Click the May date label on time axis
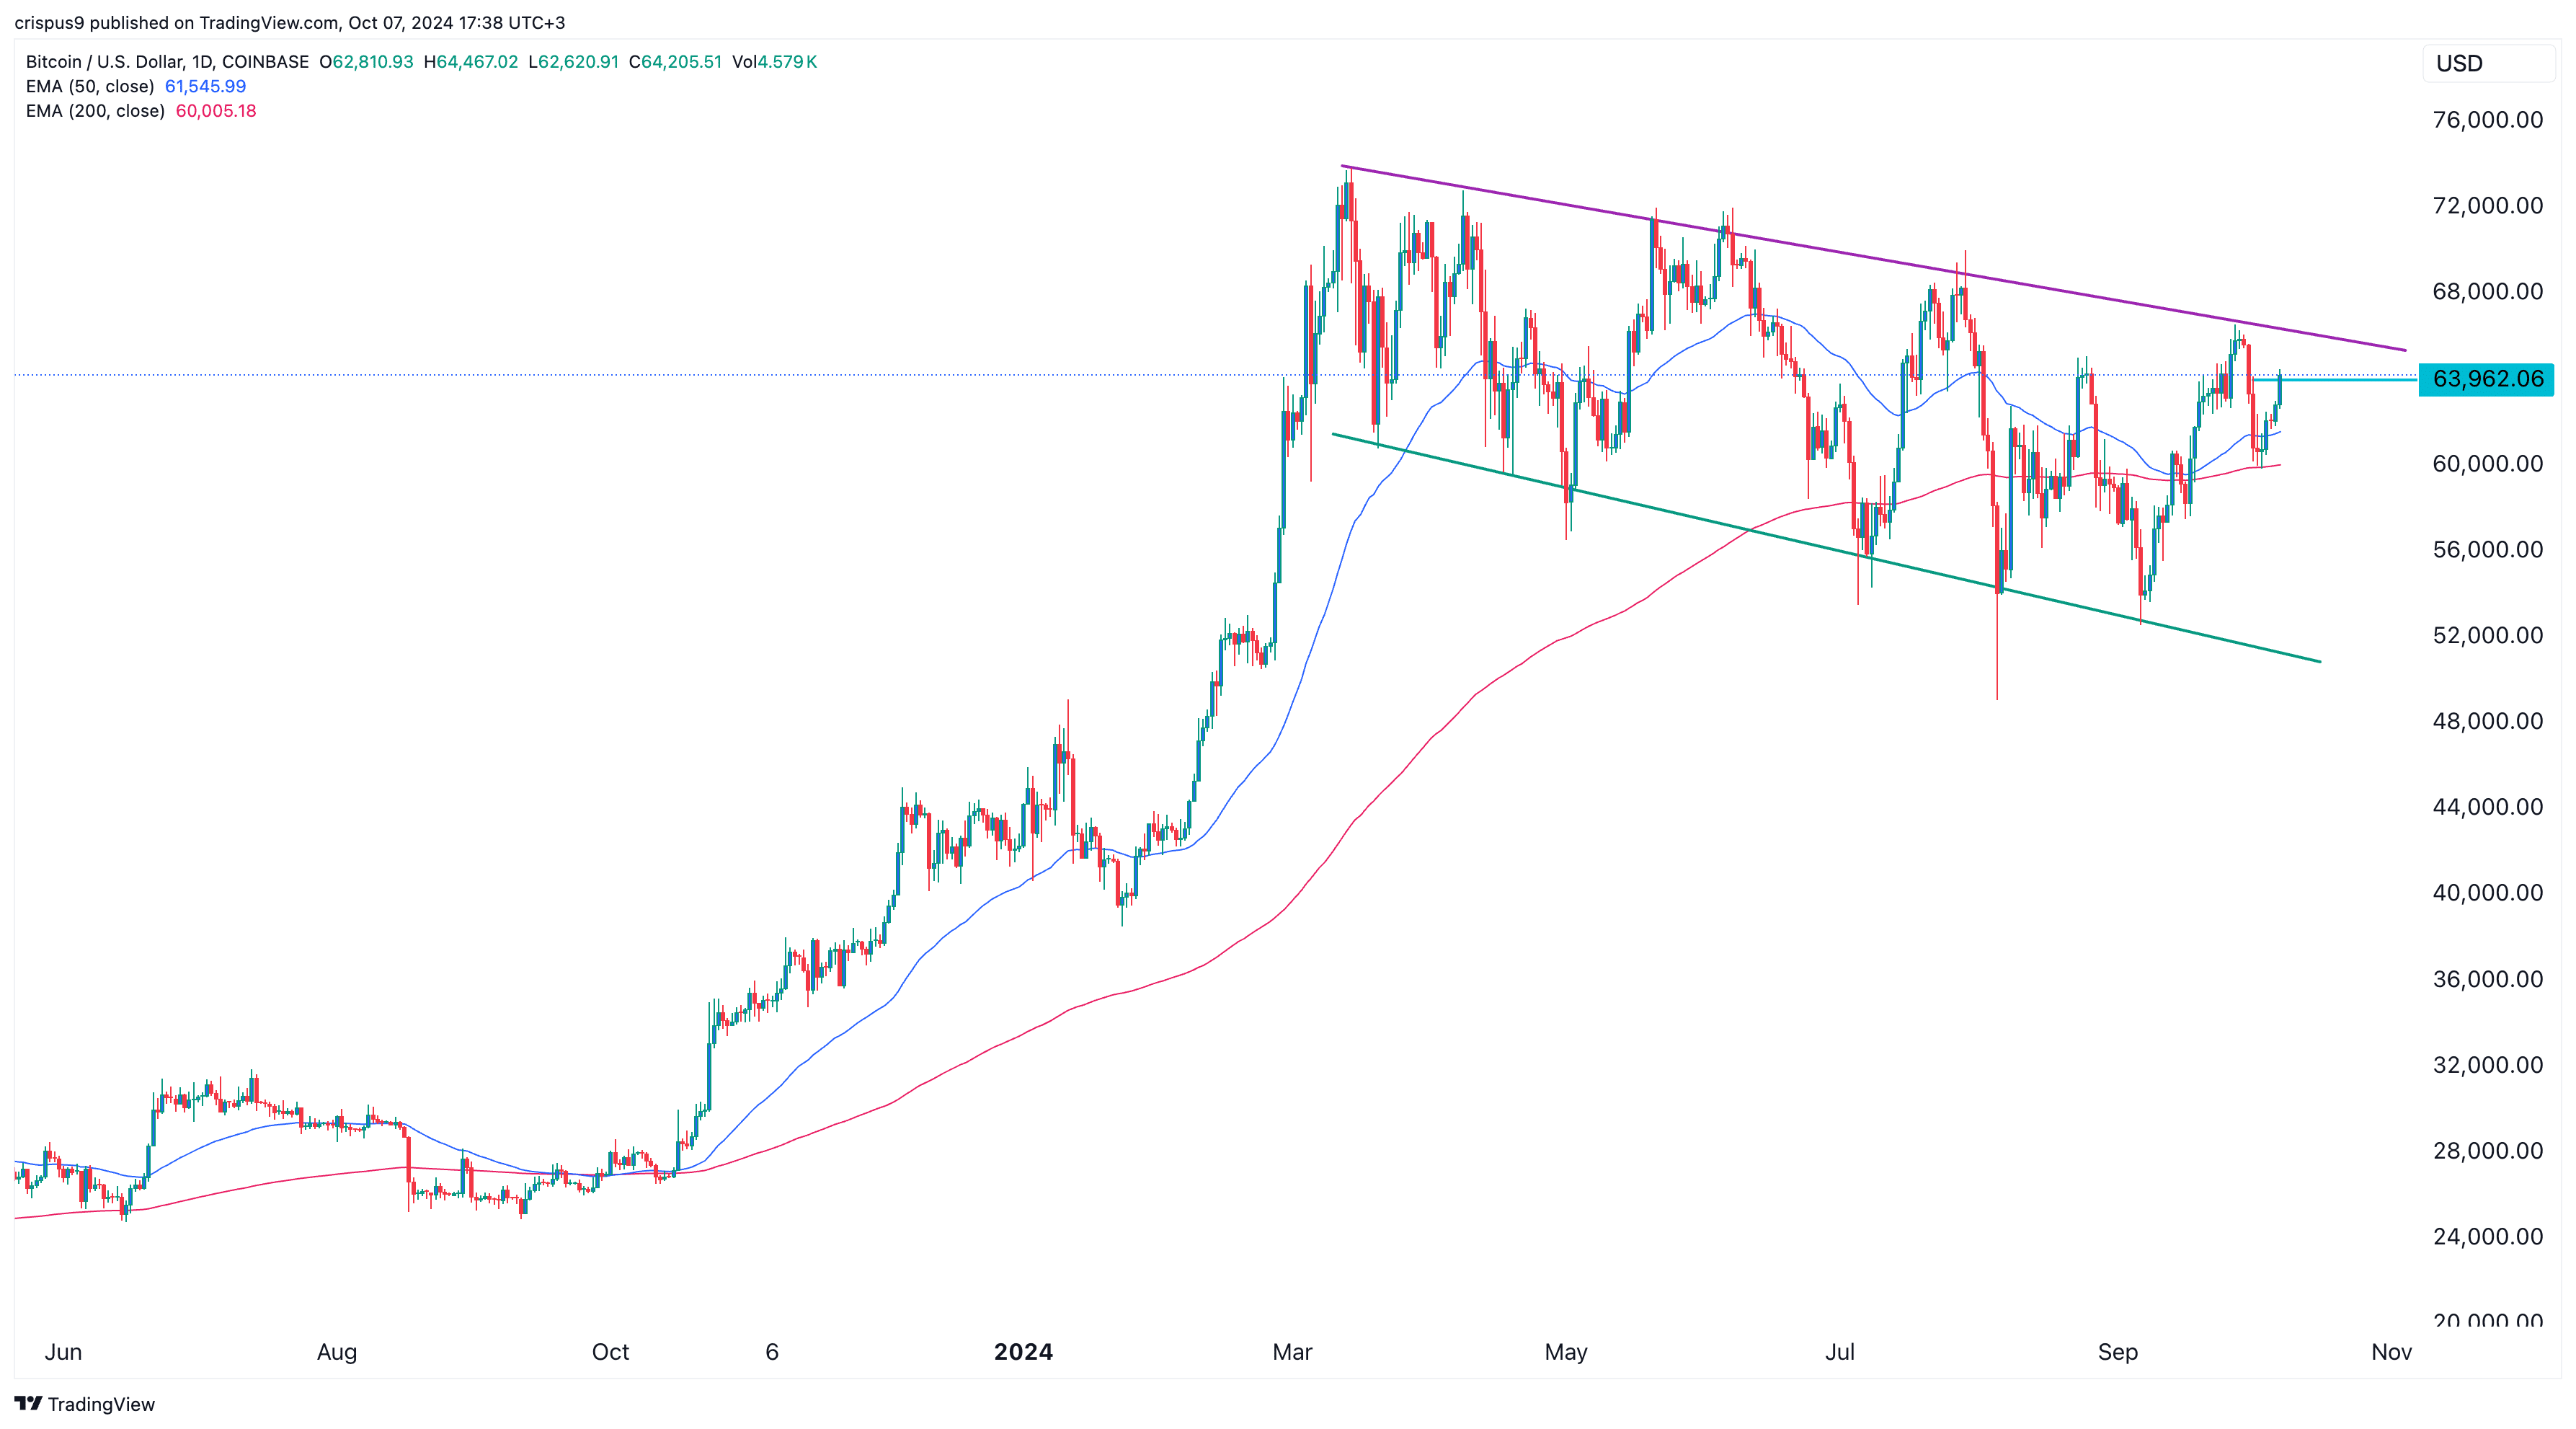The height and width of the screenshot is (1429, 2576). click(1566, 1352)
